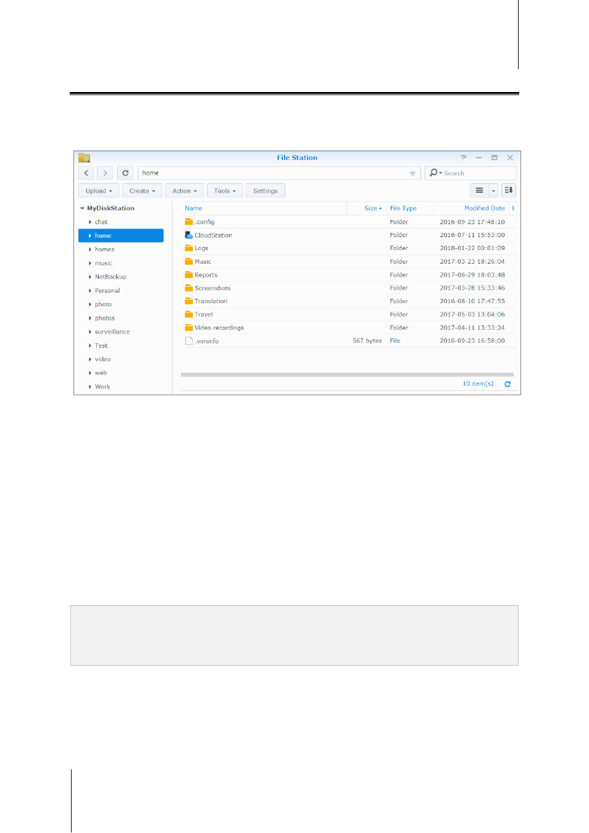
Task: Select the Logs folder icon
Action: 189,248
